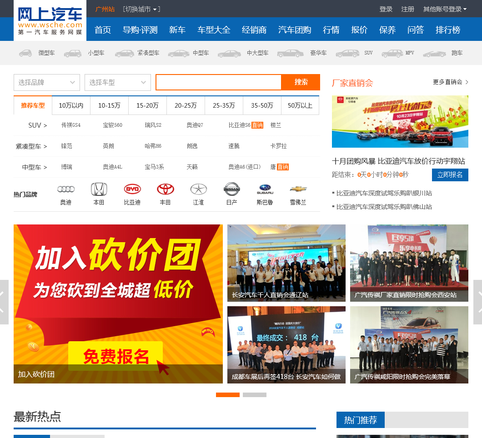This screenshot has height=438, width=482.
Task: Open the BYD 厂家直销会 banner image
Action: point(400,122)
